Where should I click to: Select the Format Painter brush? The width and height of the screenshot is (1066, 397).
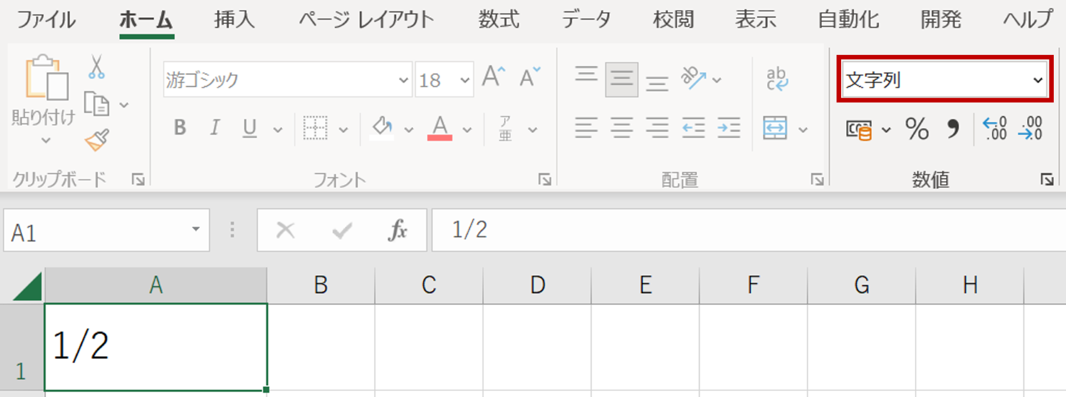click(97, 140)
